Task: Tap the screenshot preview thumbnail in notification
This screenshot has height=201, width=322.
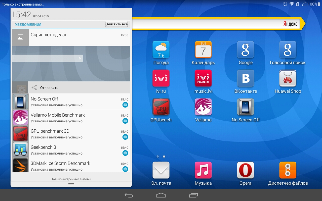Action: [x=71, y=64]
